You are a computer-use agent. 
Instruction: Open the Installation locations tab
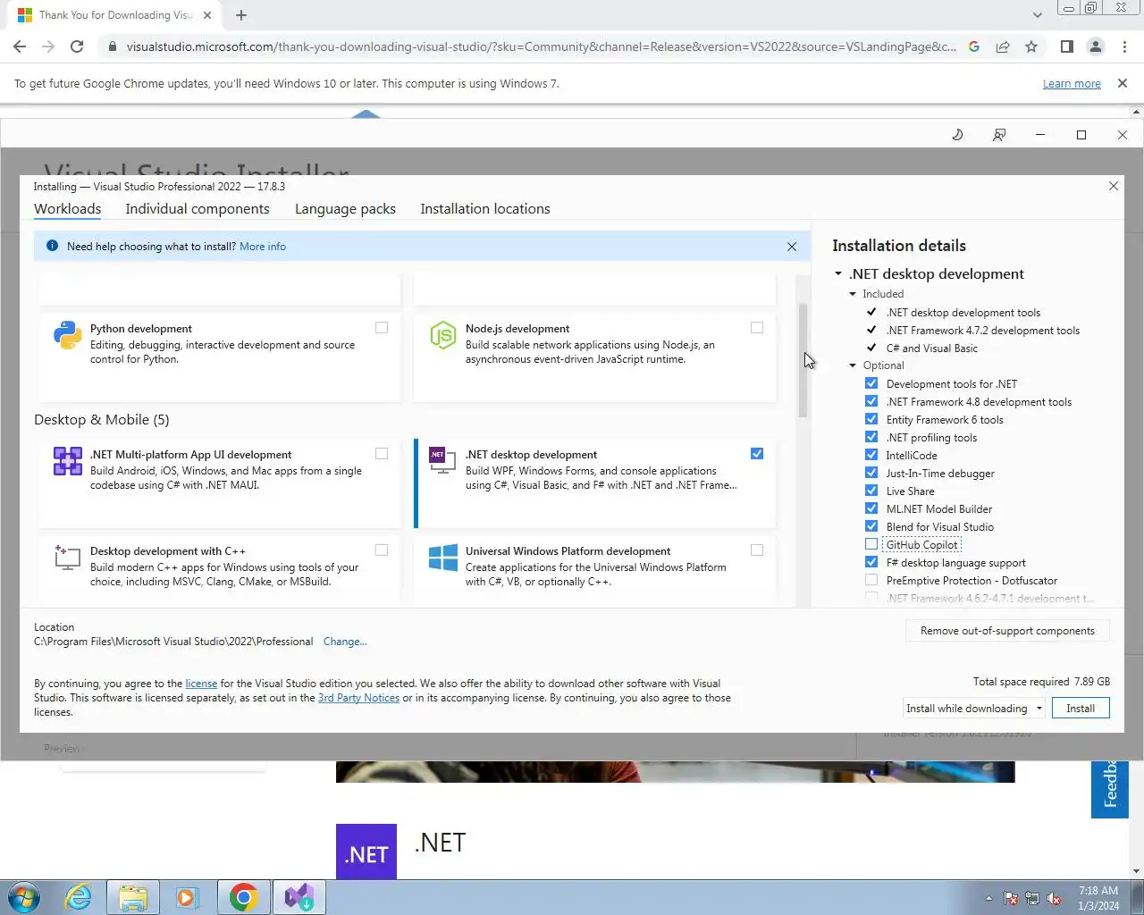coord(485,209)
